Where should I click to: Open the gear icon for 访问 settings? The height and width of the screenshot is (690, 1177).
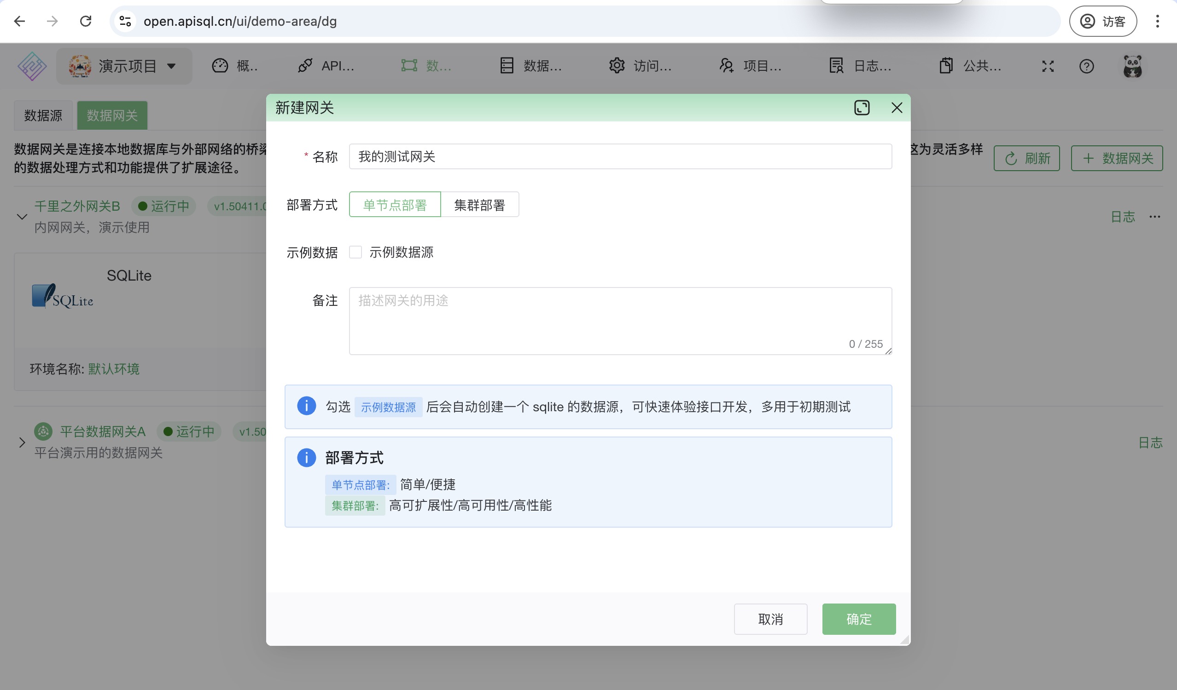pyautogui.click(x=617, y=66)
